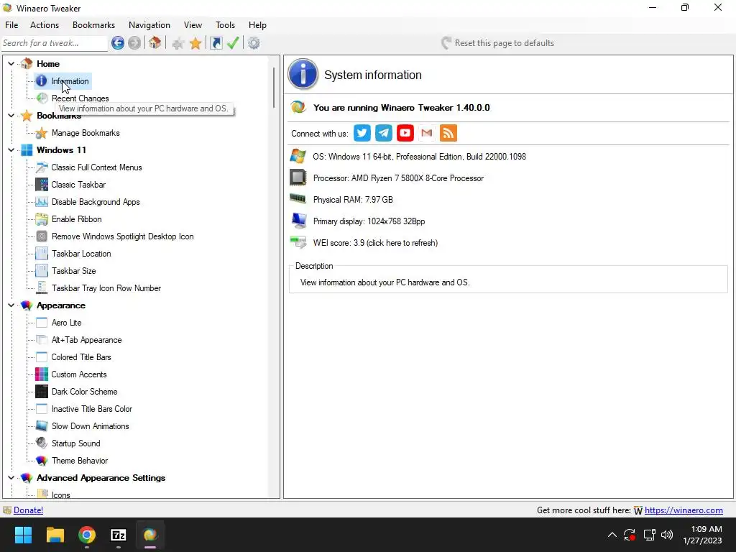Open the https://winaero.com link
The image size is (736, 552).
[x=684, y=510]
